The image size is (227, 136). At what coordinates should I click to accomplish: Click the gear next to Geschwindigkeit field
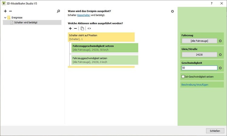220,68
